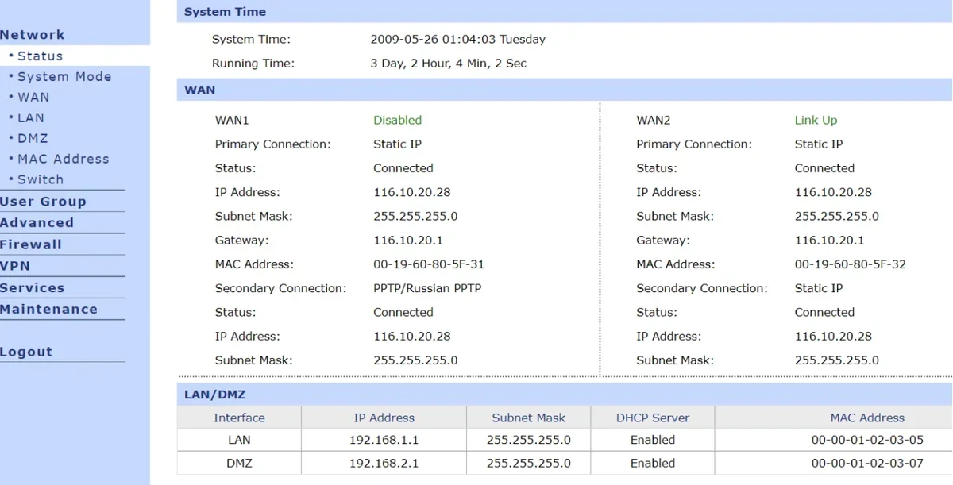Select the LAN row in LAN/DMZ table
The image size is (953, 485).
[x=565, y=440]
